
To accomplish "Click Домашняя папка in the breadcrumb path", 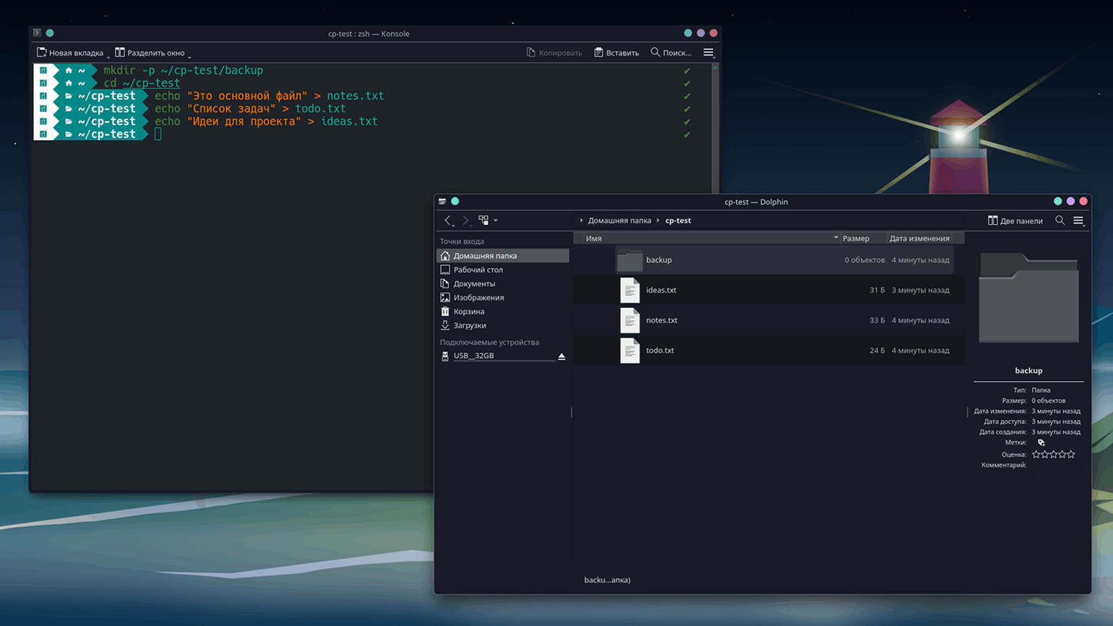I will (619, 220).
